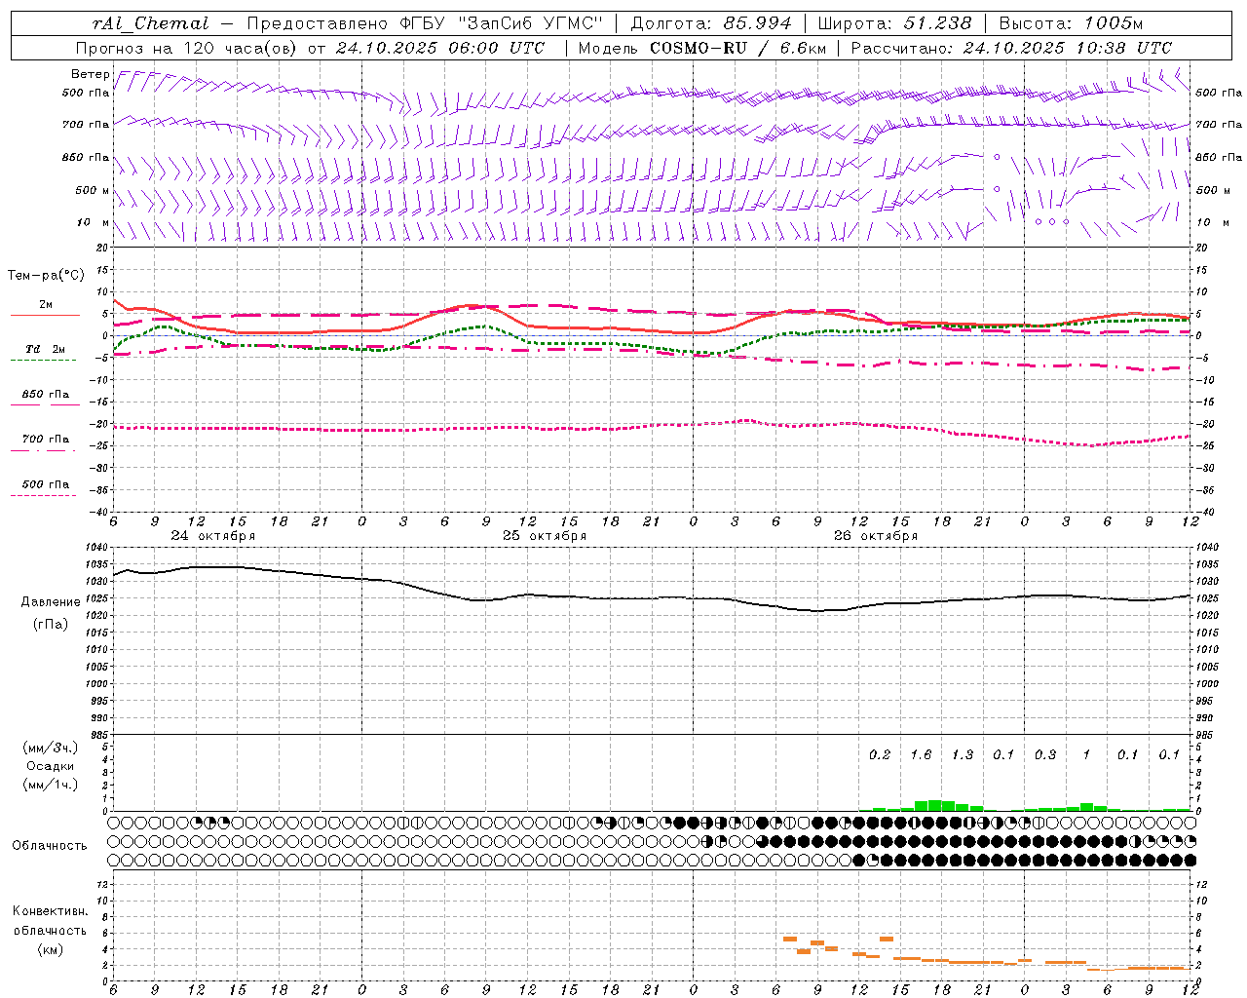This screenshot has height=998, width=1247.
Task: Click the Осадки precipitation label
Action: (x=51, y=766)
